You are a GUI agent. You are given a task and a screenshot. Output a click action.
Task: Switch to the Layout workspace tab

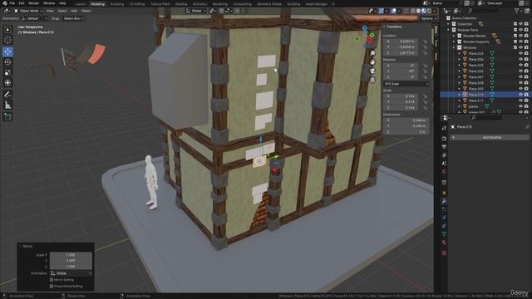click(80, 3)
